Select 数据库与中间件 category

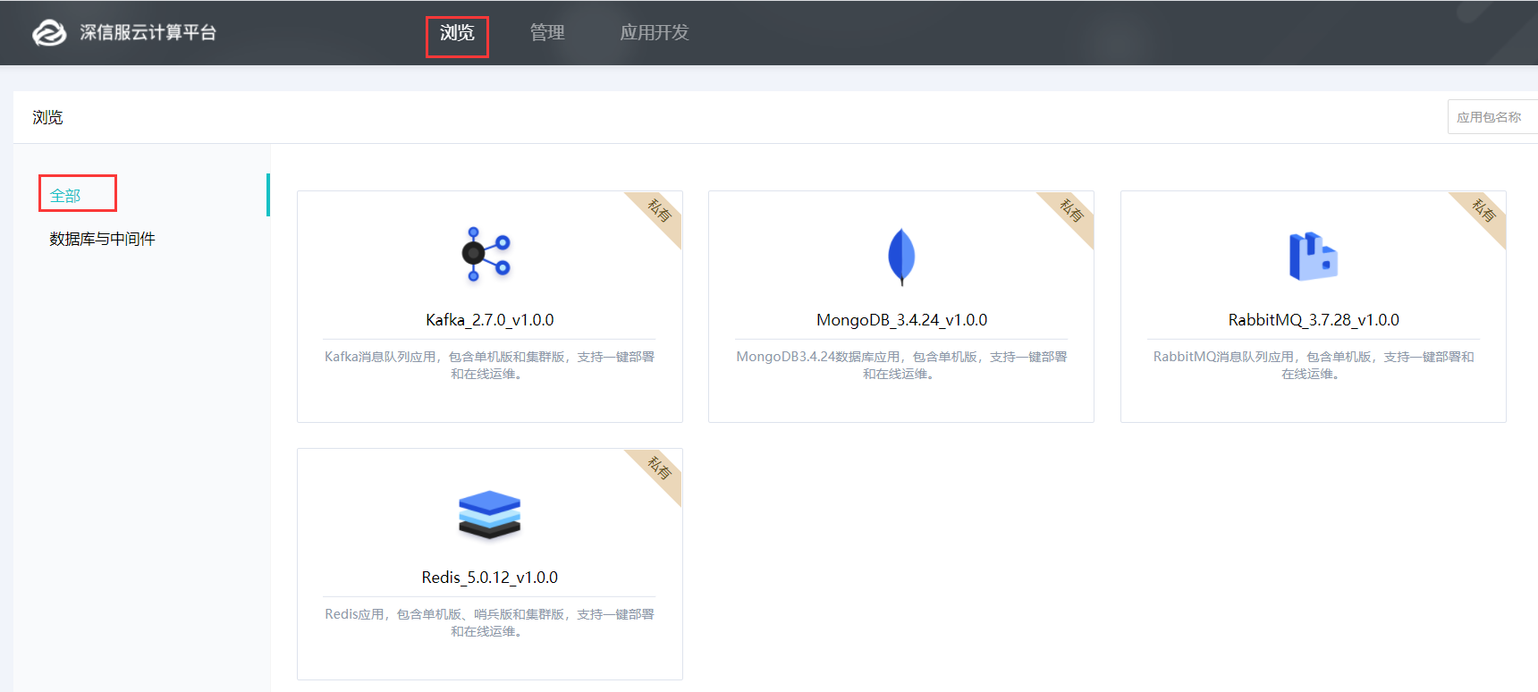[102, 239]
